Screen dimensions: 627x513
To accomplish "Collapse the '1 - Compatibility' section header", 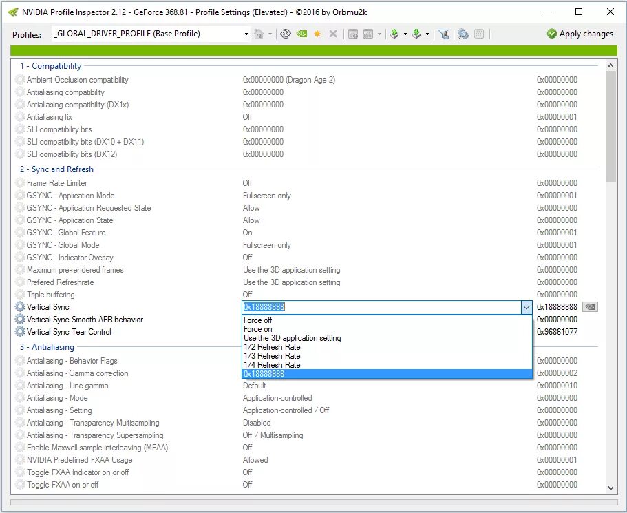I will [51, 66].
